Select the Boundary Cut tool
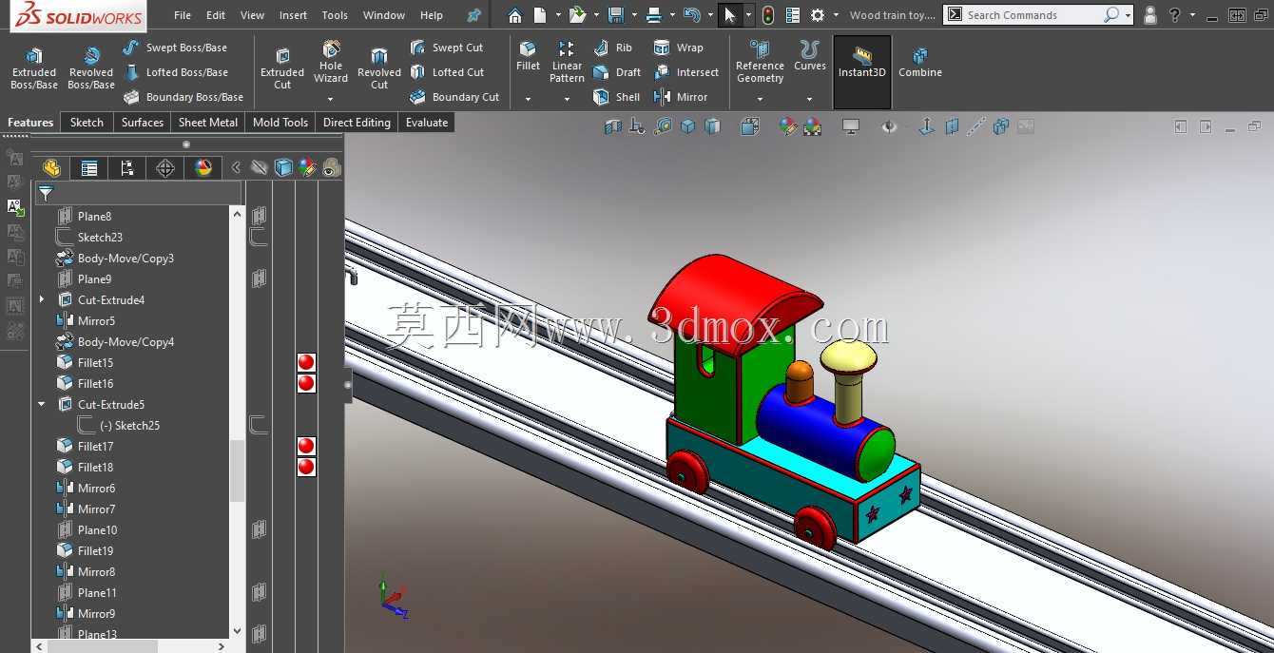Image resolution: width=1274 pixels, height=653 pixels. click(454, 97)
